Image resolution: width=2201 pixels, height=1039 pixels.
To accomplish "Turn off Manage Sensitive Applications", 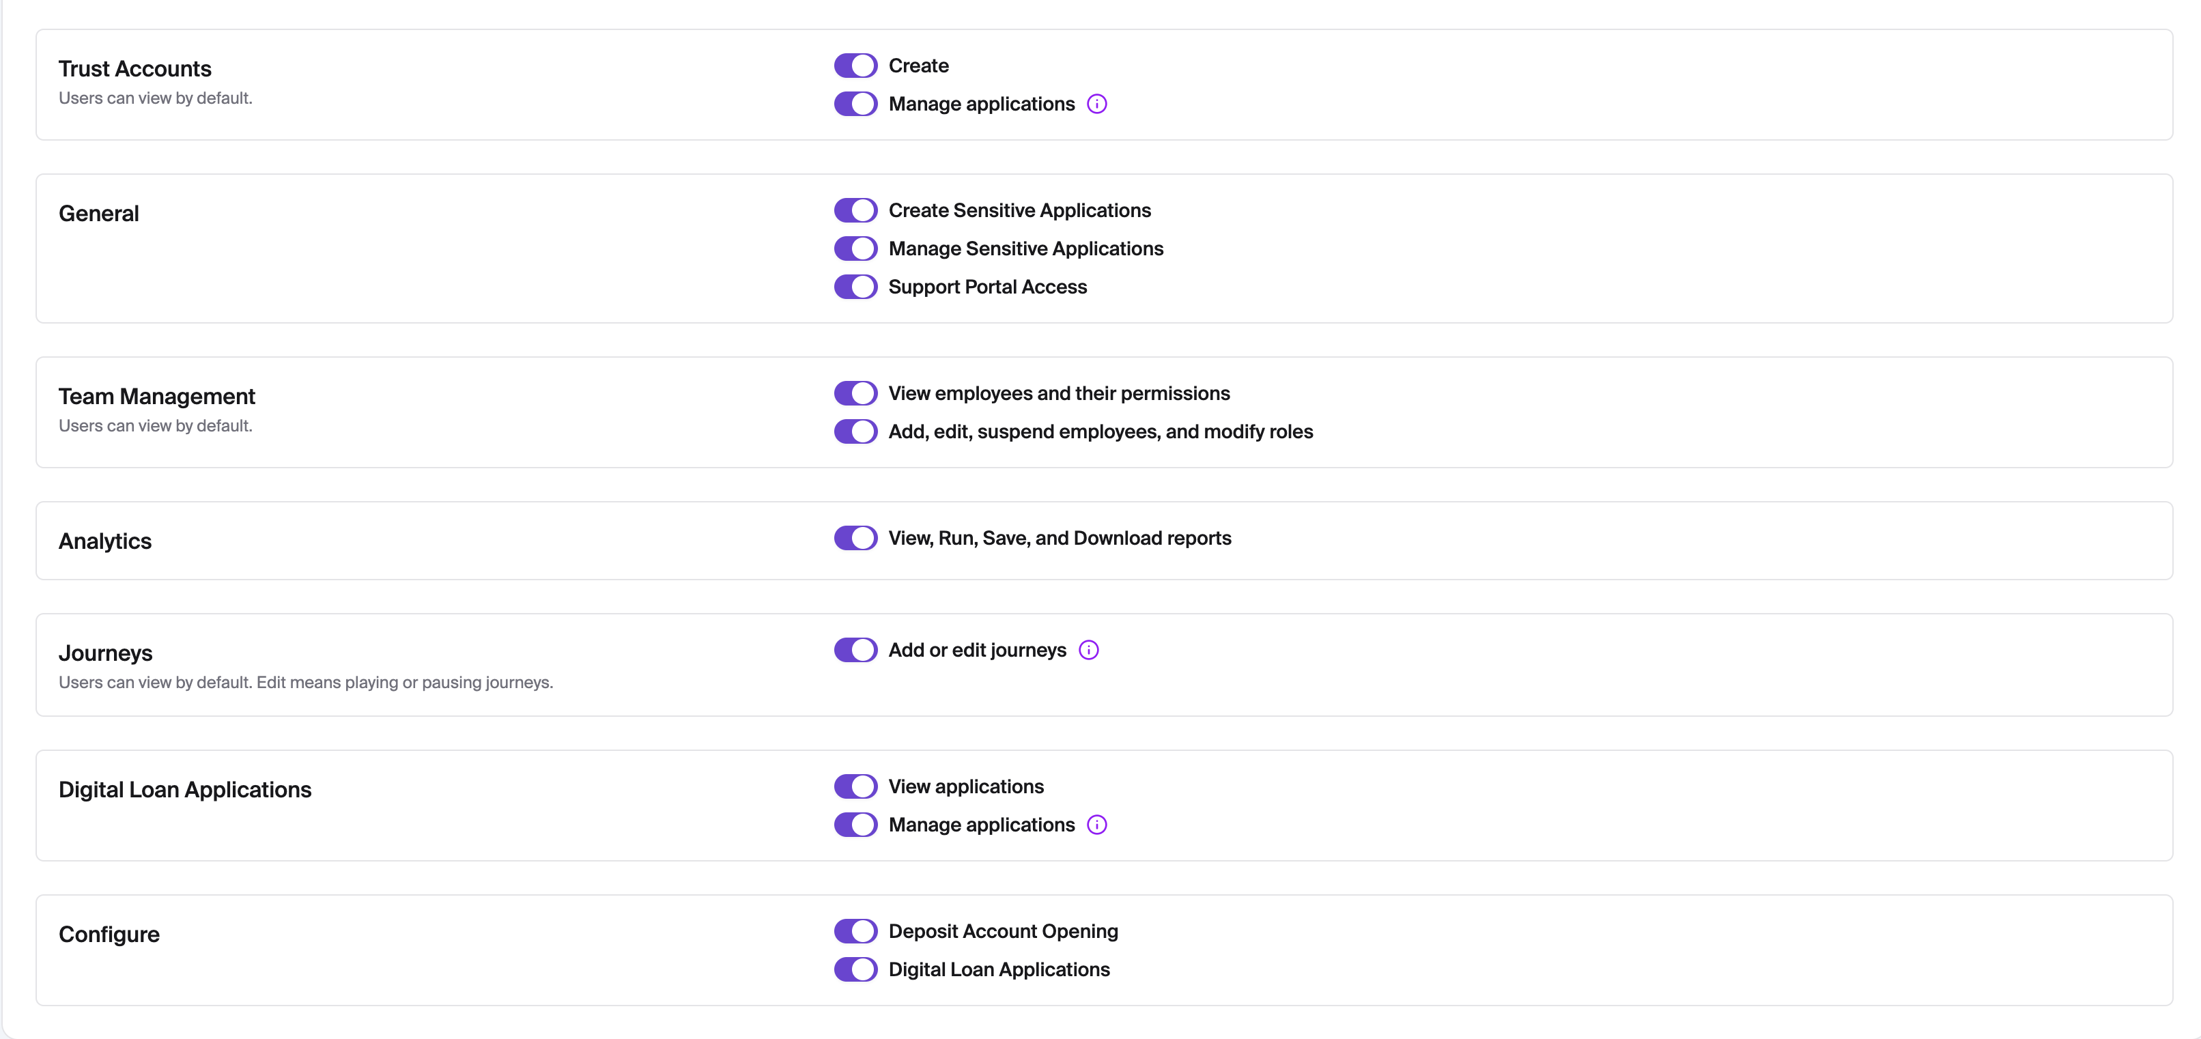I will [855, 248].
